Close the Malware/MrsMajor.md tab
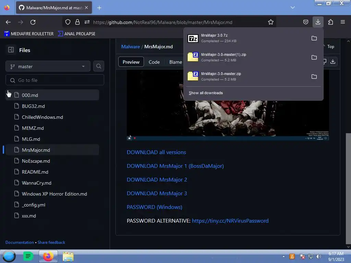This screenshot has height=263, width=351. click(86, 8)
